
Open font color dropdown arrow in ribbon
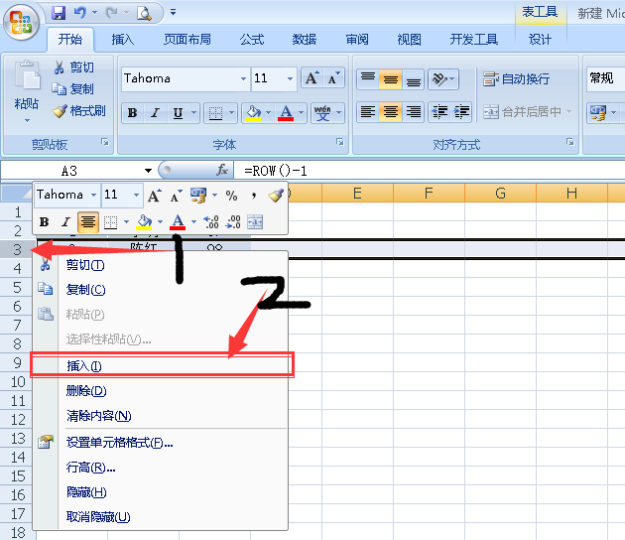[301, 113]
